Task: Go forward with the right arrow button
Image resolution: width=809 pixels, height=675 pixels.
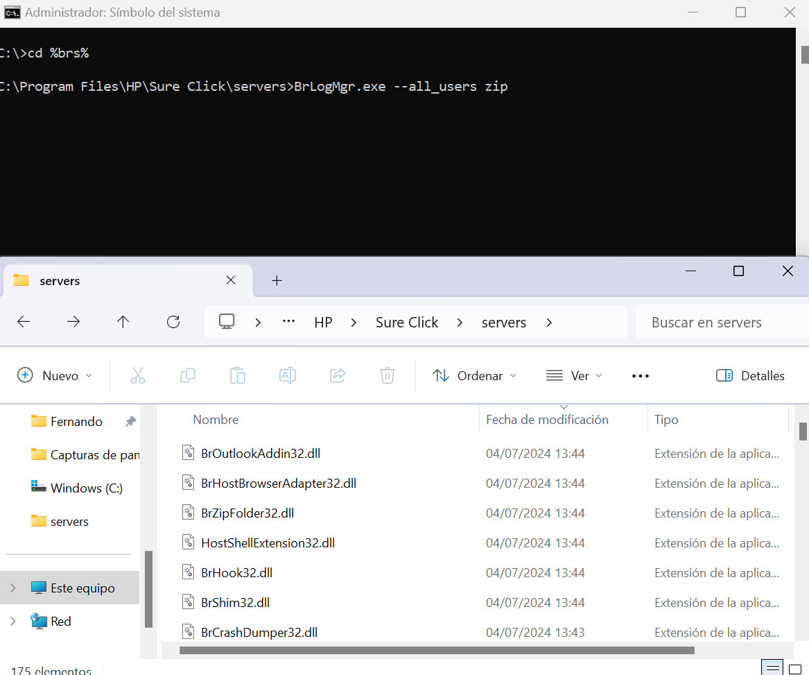Action: coord(73,323)
